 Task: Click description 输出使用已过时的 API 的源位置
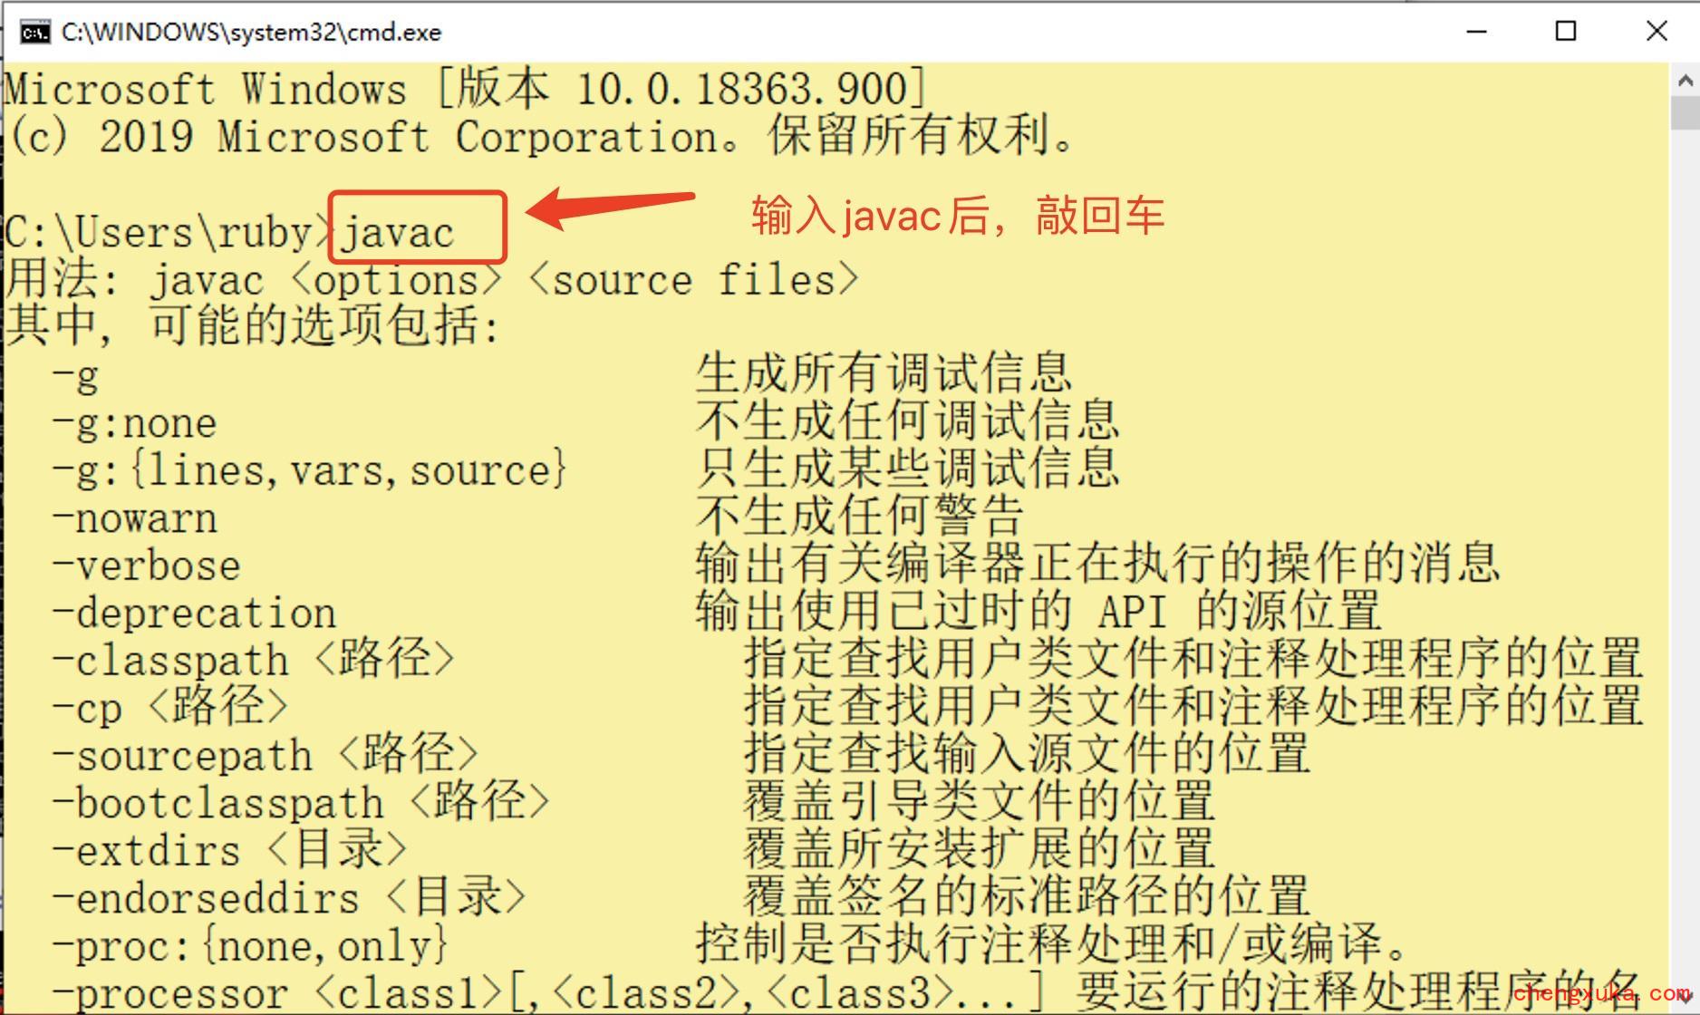pos(1038,612)
